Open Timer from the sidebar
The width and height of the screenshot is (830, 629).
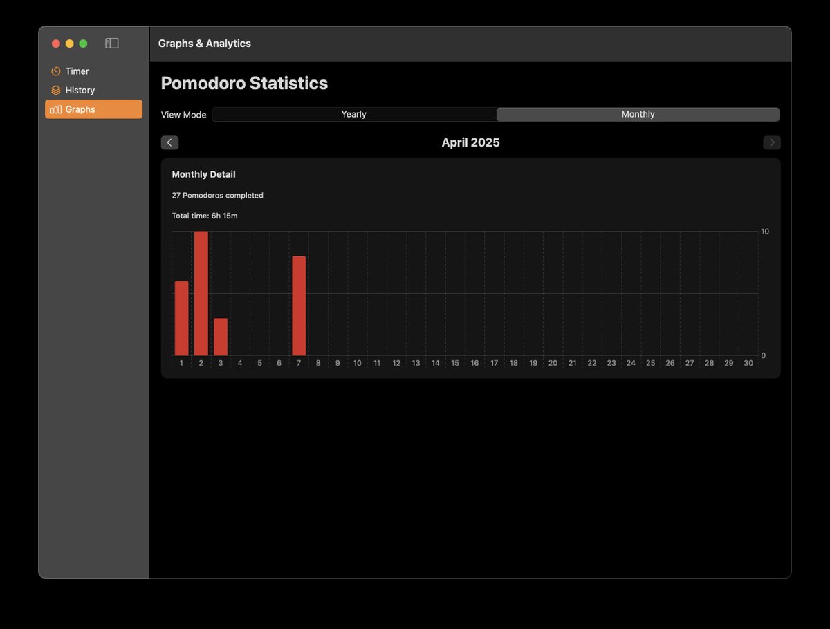tap(78, 71)
